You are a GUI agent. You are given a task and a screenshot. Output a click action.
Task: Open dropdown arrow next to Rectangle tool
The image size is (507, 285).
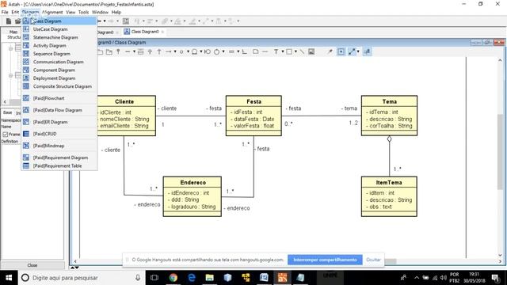295,51
